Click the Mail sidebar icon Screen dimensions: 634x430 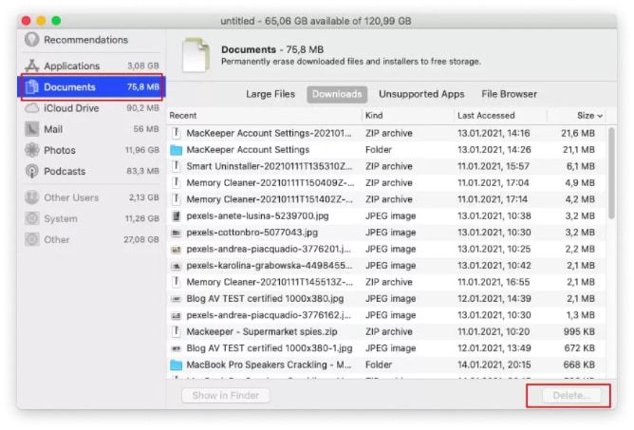(x=32, y=129)
